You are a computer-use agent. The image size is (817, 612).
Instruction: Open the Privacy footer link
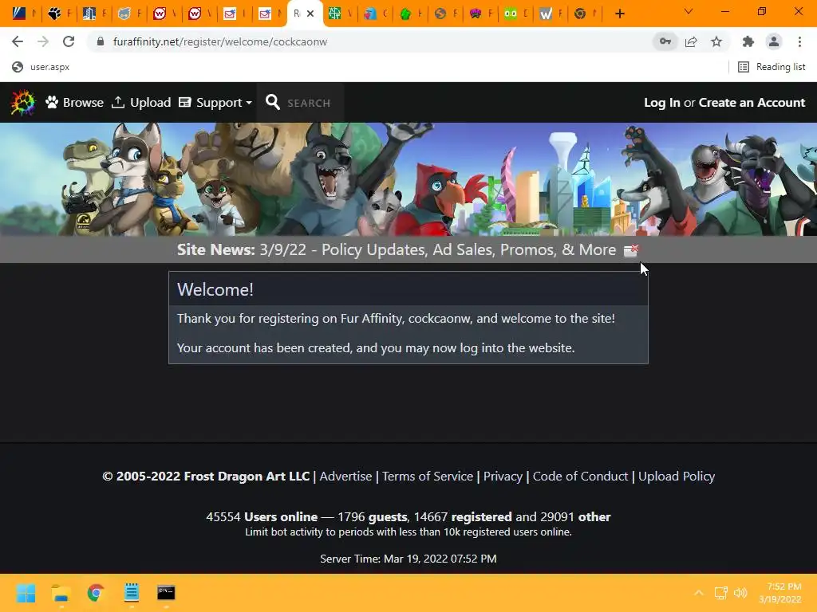(x=503, y=477)
